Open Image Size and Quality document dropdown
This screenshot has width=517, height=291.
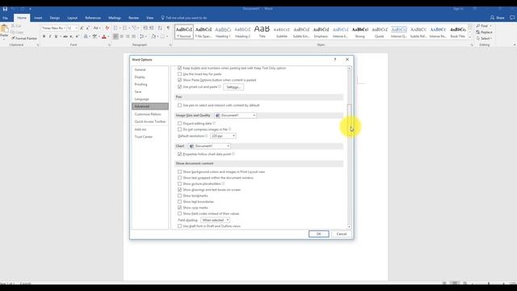point(235,116)
